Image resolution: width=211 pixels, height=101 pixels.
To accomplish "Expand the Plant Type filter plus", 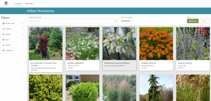I will [23, 23].
